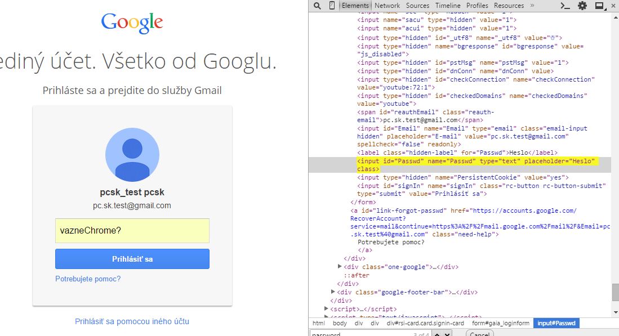
Task: Select the closing </form> tag line
Action: click(363, 202)
